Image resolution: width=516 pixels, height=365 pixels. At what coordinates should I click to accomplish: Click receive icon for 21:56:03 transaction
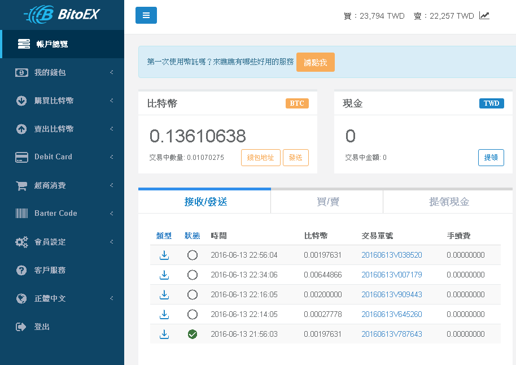pos(164,334)
